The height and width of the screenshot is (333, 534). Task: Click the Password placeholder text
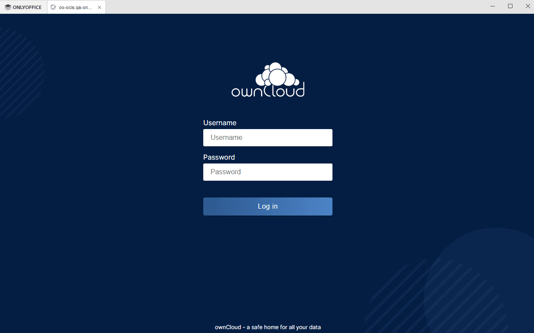click(225, 172)
